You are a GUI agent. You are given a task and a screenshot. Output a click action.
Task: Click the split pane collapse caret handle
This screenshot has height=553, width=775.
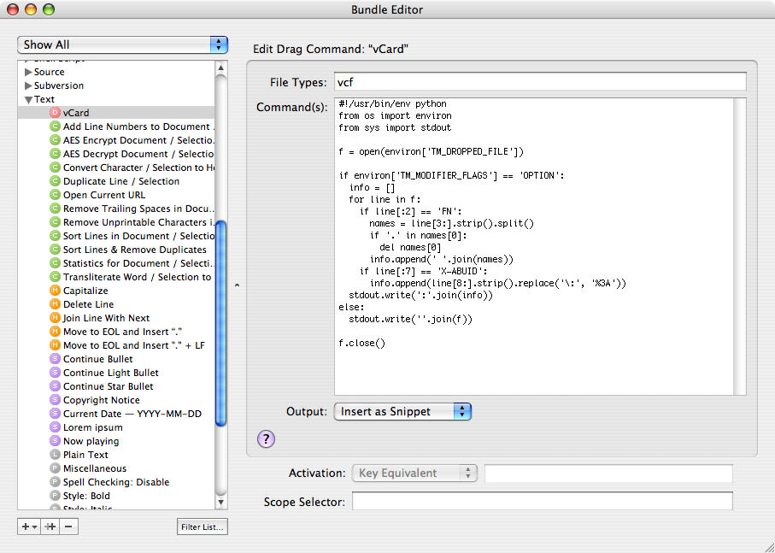(x=238, y=285)
